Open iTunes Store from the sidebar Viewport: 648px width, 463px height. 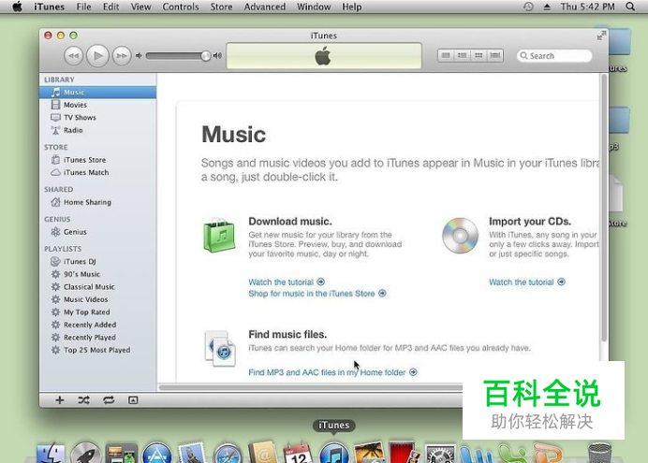(98, 160)
